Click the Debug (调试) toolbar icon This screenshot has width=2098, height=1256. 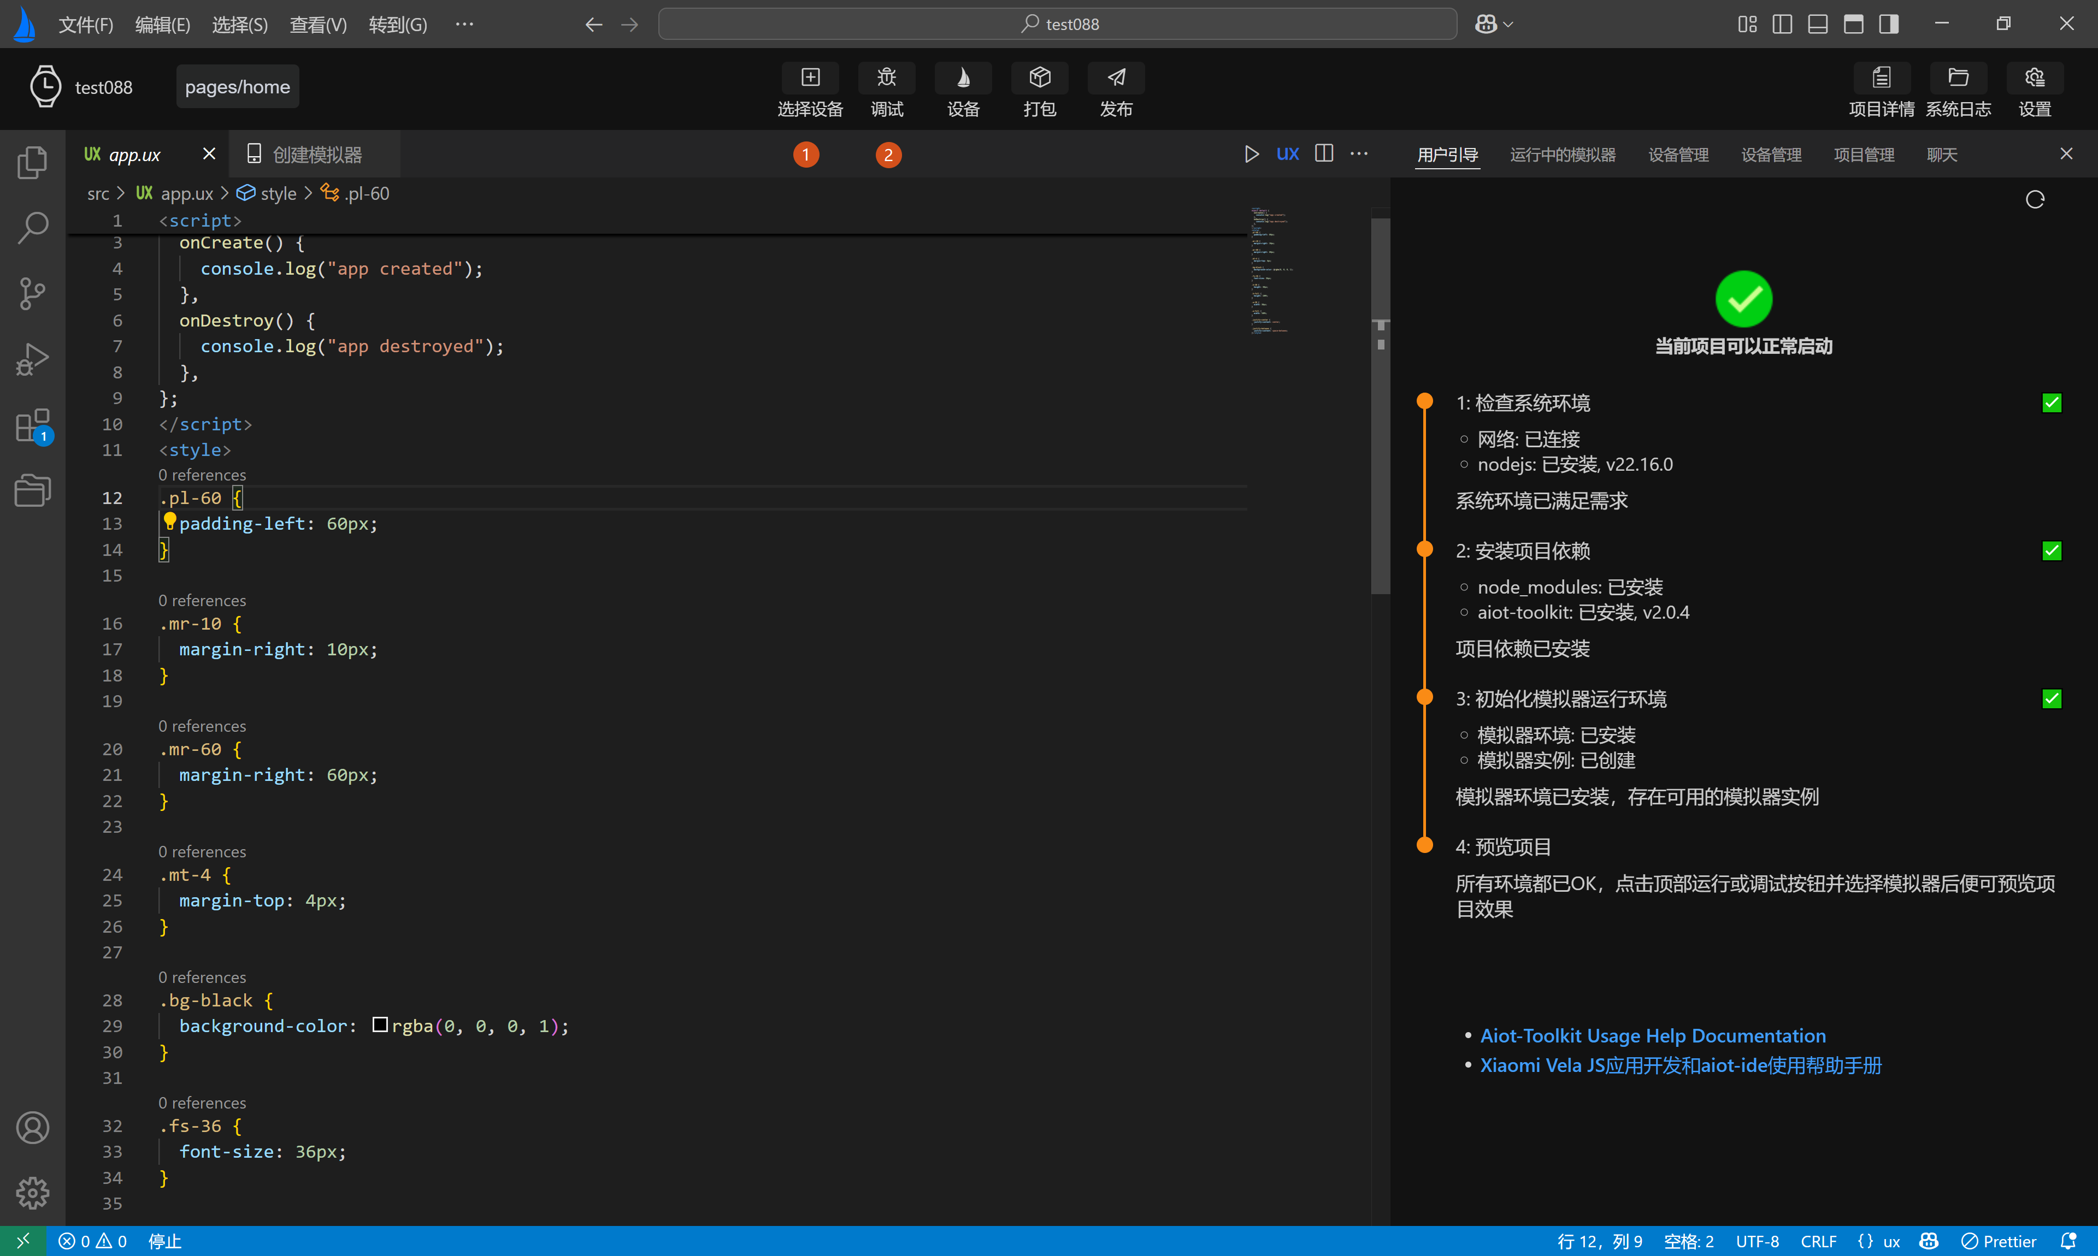click(886, 78)
